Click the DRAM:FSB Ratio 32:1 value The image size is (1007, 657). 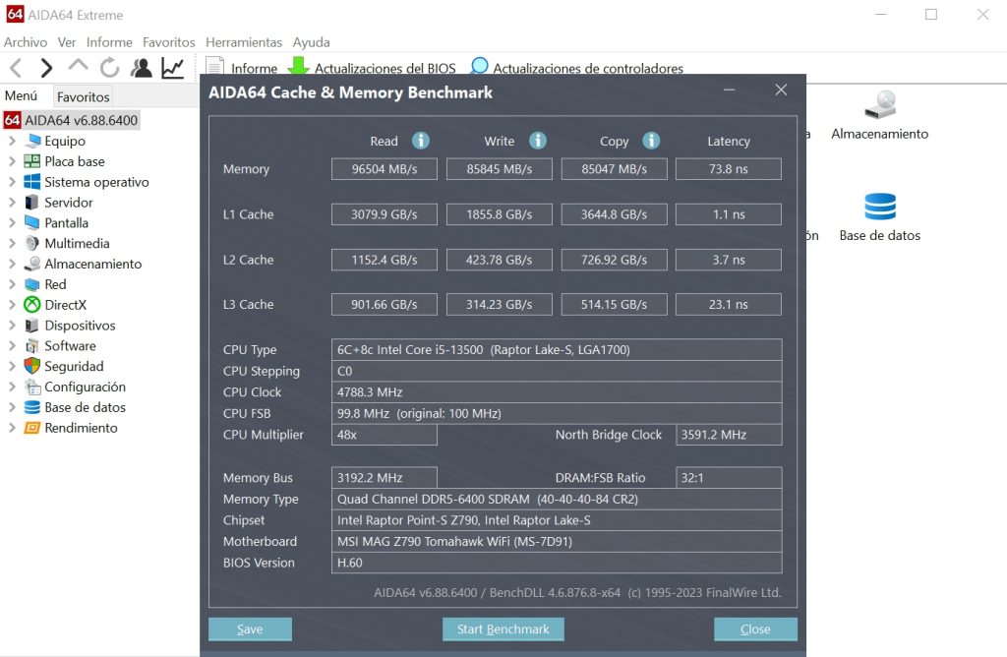pos(729,478)
